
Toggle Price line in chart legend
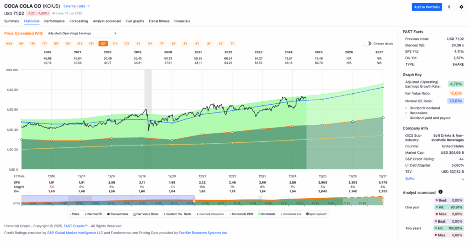[74, 214]
